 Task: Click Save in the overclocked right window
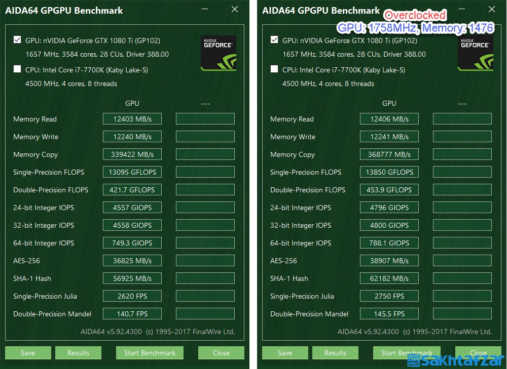[x=285, y=353]
